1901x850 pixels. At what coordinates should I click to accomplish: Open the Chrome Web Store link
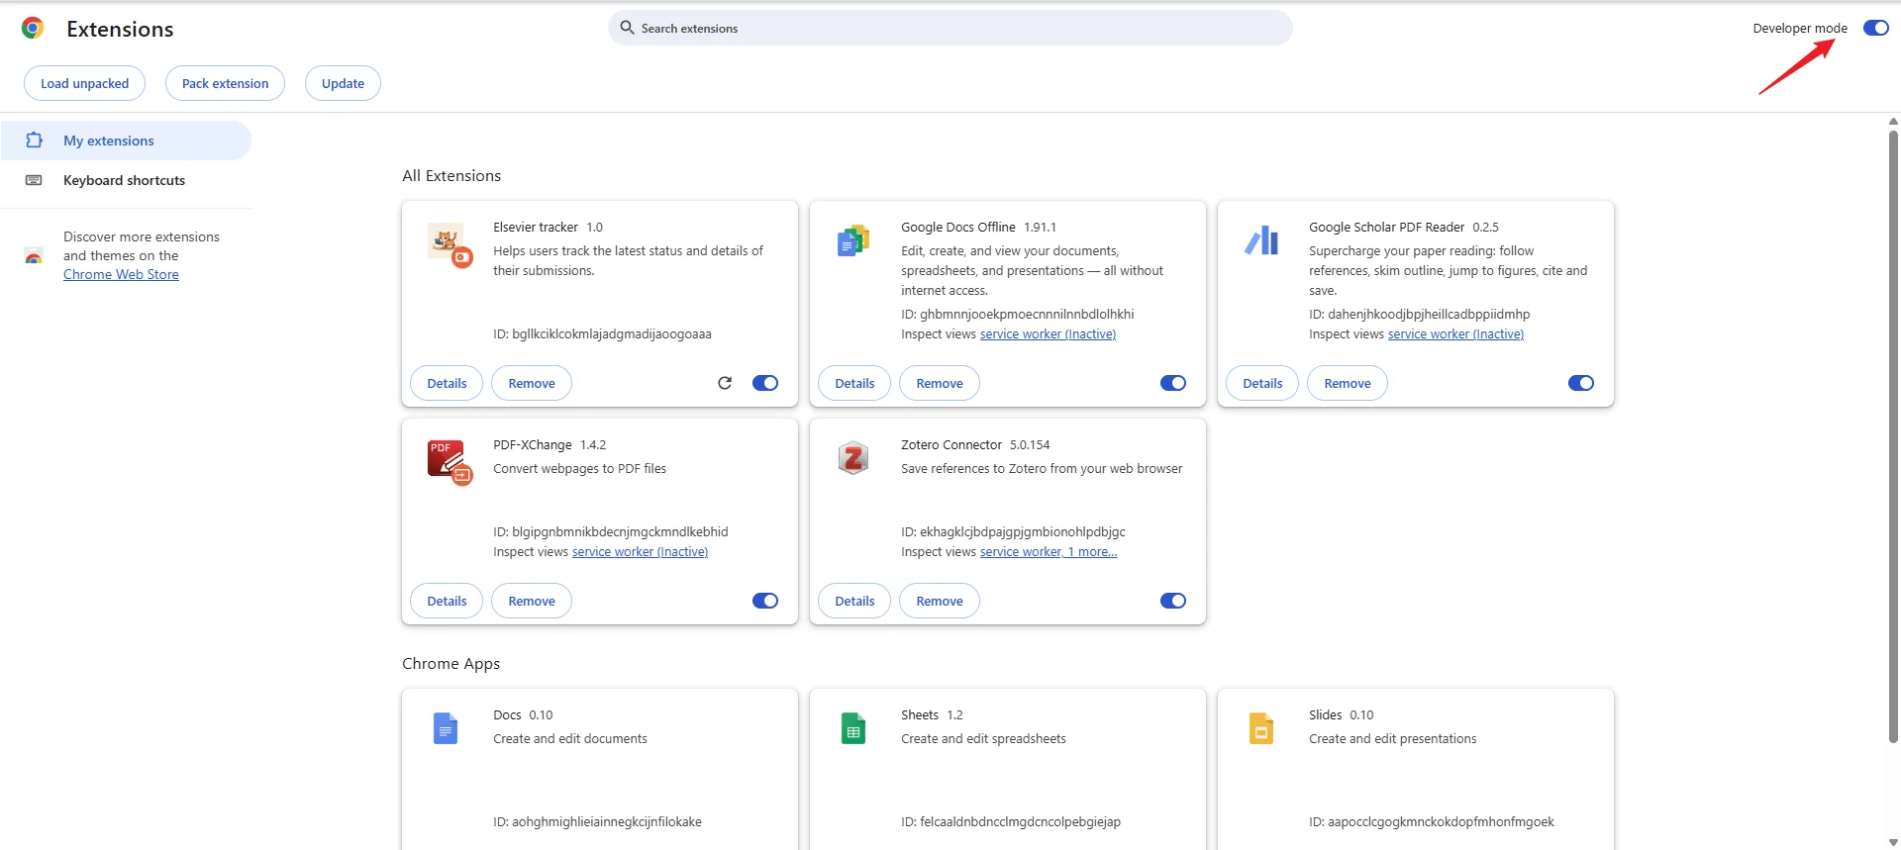[121, 274]
